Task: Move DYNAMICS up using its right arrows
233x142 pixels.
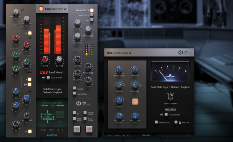Action: [54, 119]
